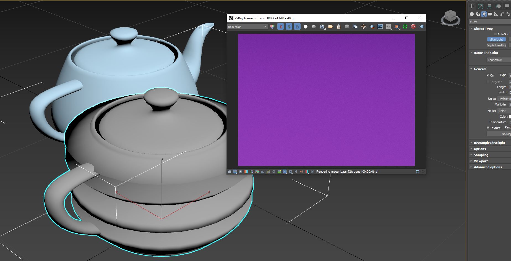Show pixel information with the info icon
The width and height of the screenshot is (511, 261).
click(x=241, y=172)
